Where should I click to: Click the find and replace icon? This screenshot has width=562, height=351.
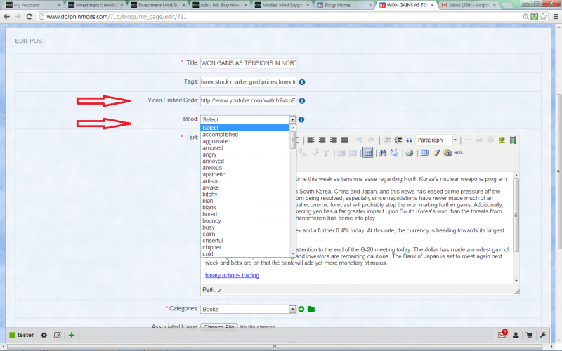[394, 152]
